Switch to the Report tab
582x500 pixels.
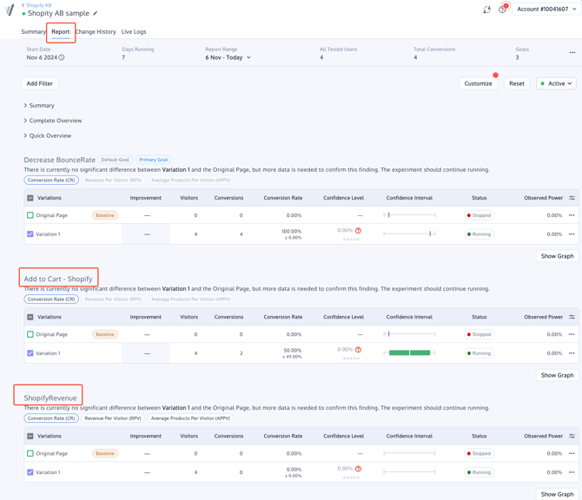tap(61, 32)
